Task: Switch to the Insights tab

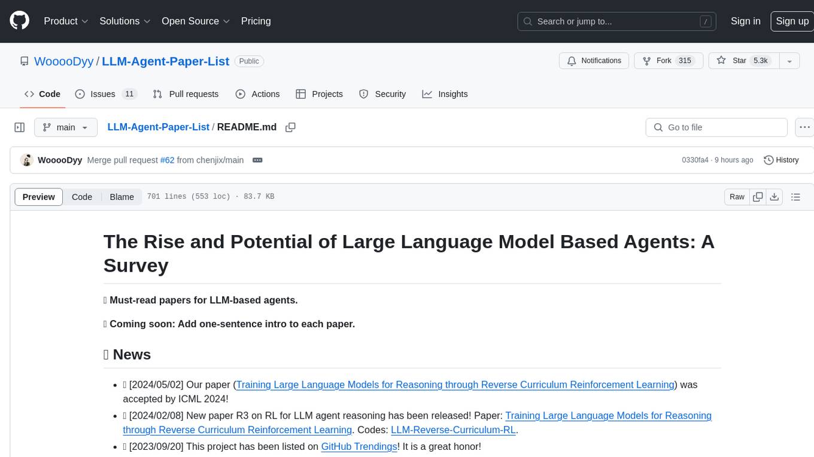Action: (445, 94)
